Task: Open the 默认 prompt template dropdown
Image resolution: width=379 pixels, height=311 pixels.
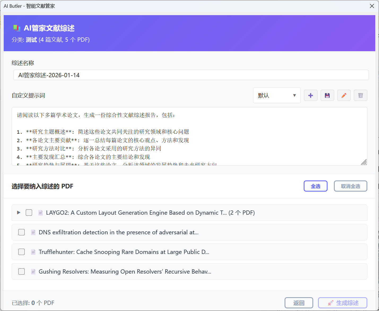Action: pyautogui.click(x=277, y=95)
